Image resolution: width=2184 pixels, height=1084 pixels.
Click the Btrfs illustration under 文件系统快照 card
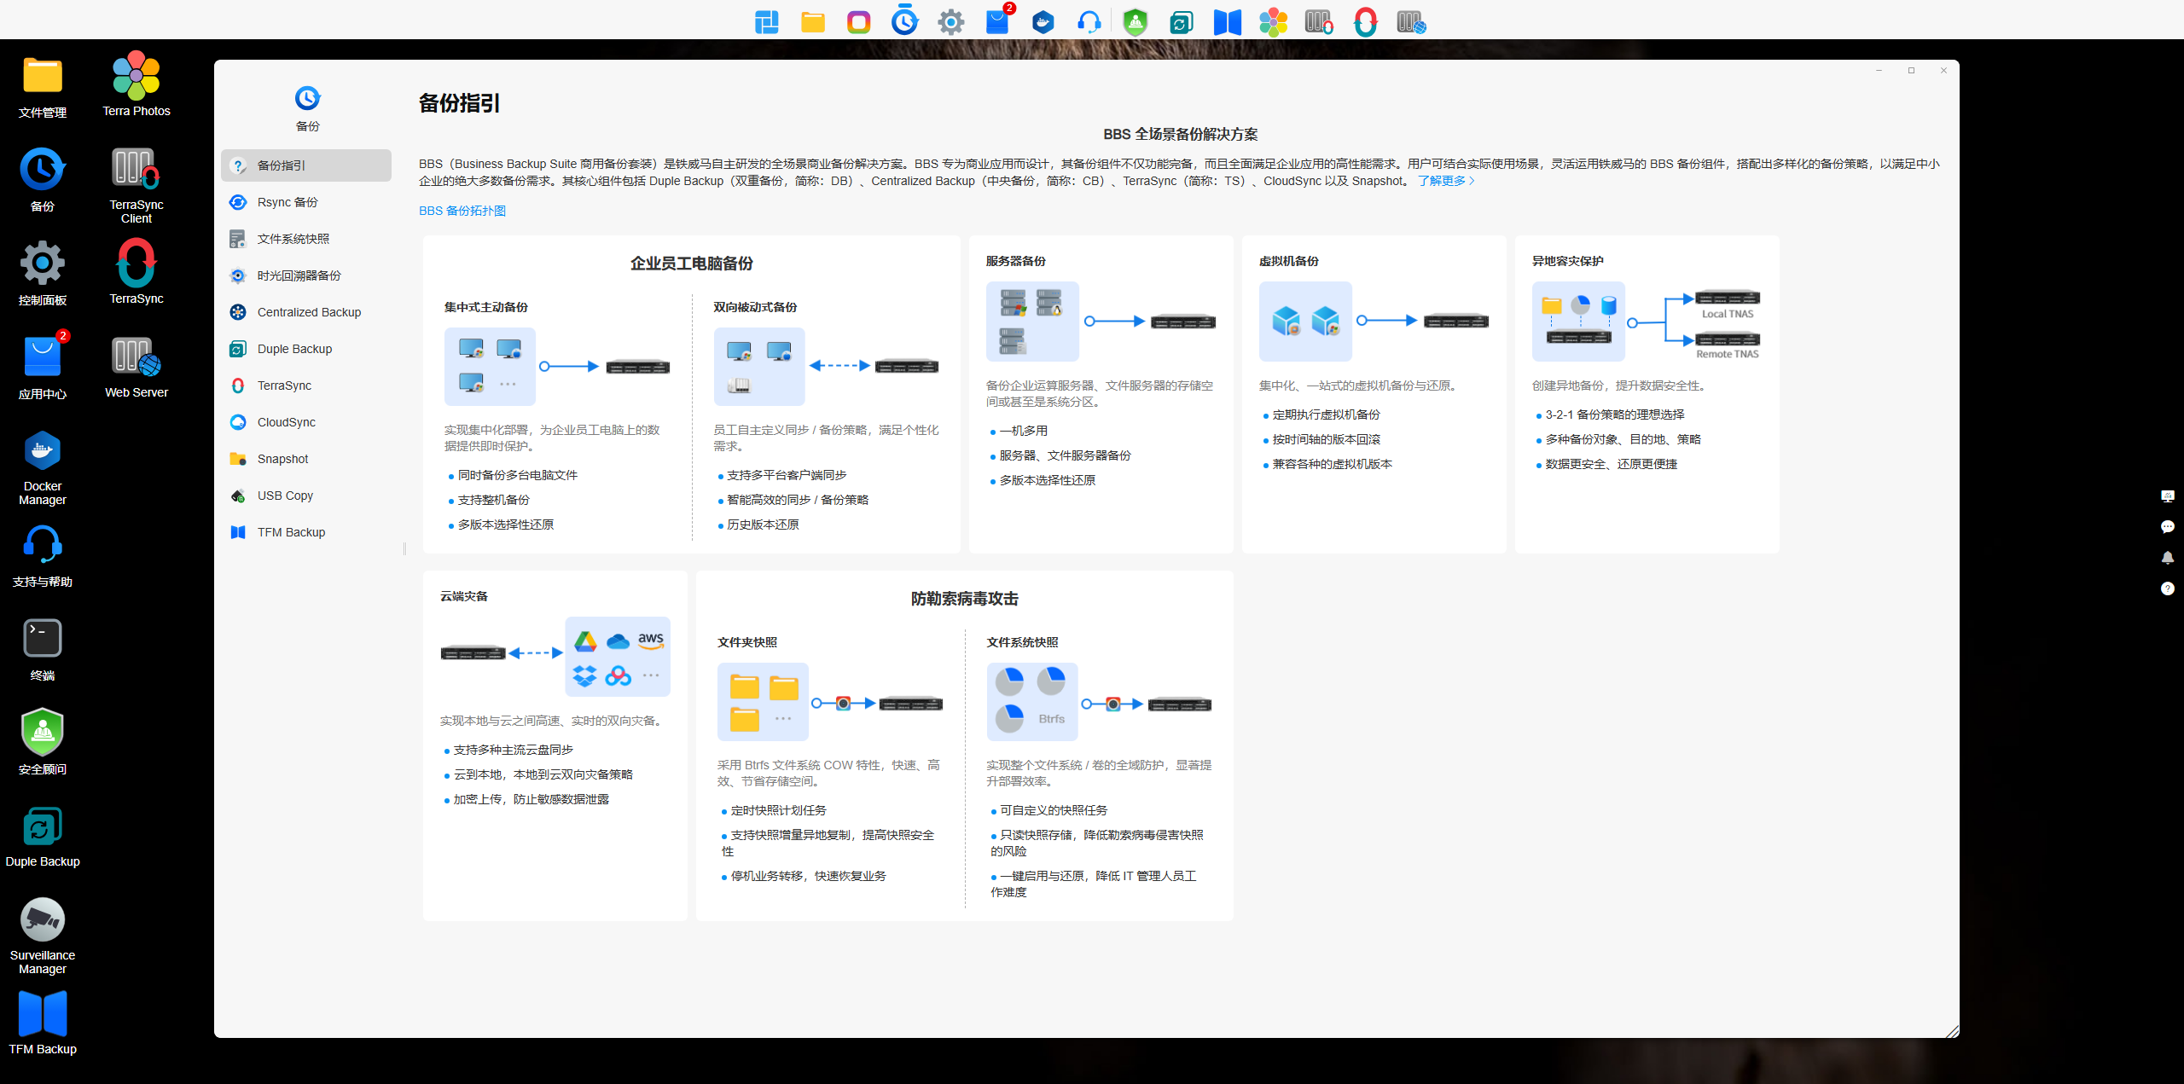click(x=1032, y=702)
